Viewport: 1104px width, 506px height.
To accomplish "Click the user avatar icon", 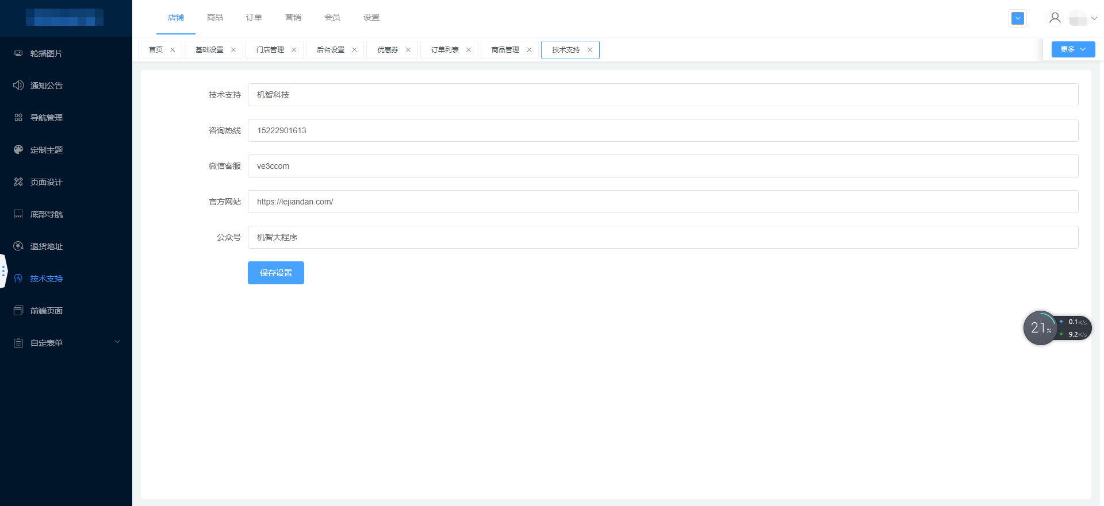I will click(1055, 18).
